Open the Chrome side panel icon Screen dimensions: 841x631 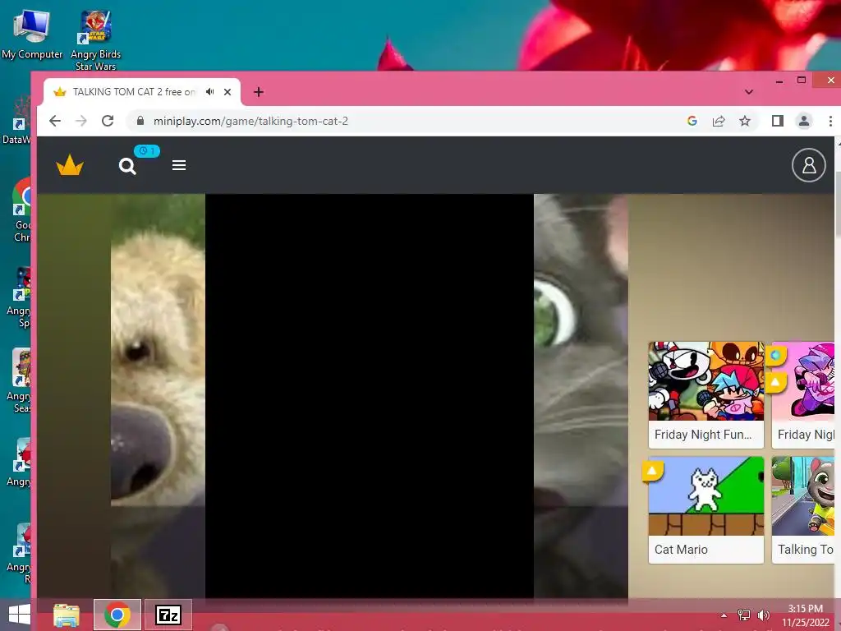(778, 121)
